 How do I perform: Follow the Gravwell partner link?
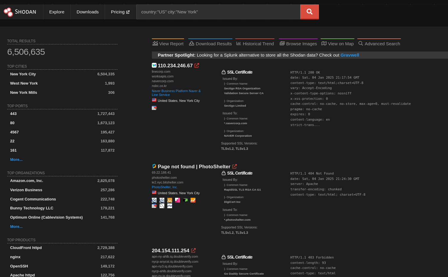350,55
